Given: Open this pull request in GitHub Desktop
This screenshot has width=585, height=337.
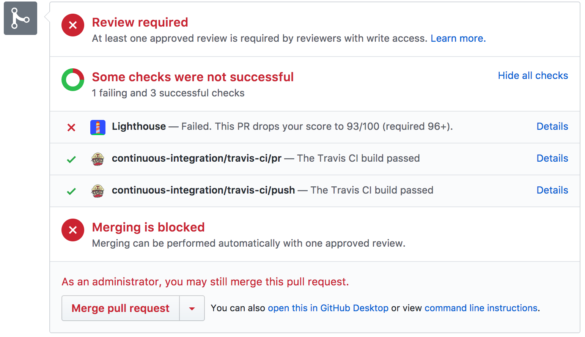Looking at the screenshot, I should coord(328,308).
